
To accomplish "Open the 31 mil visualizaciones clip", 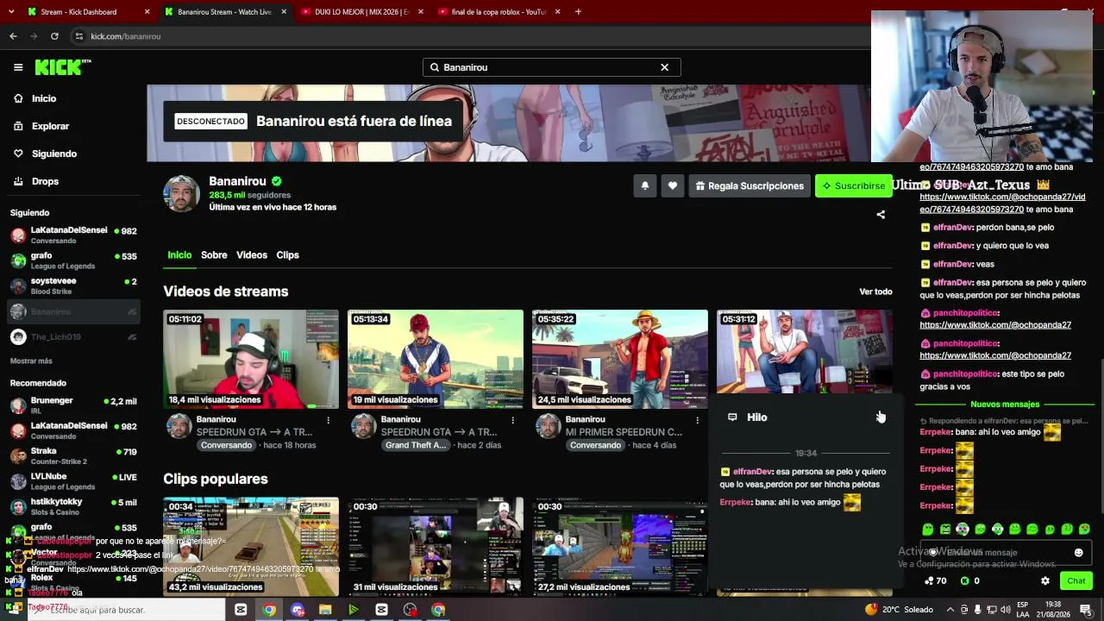I will pyautogui.click(x=436, y=547).
